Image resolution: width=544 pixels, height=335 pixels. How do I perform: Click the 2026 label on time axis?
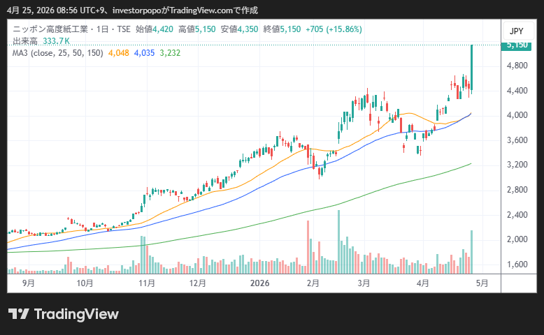pyautogui.click(x=259, y=283)
